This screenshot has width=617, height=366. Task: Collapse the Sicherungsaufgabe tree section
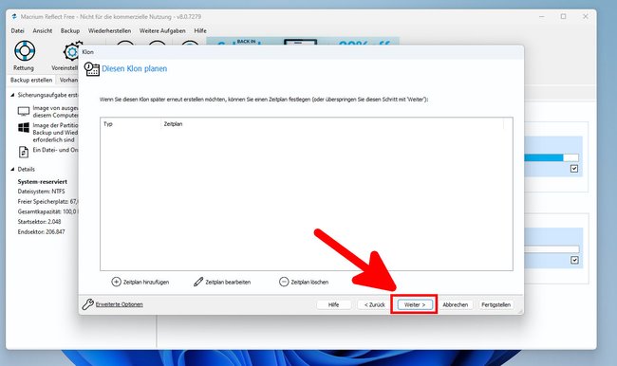12,95
